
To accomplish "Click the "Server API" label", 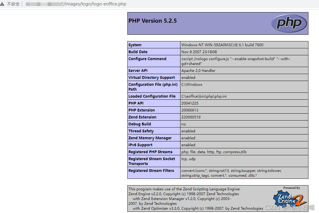I will 138,70.
